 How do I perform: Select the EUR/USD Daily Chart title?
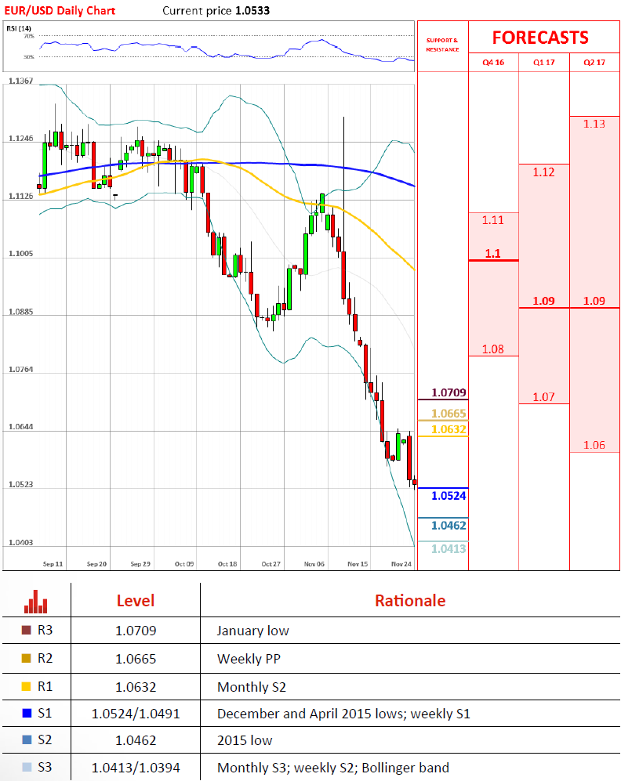coord(60,10)
